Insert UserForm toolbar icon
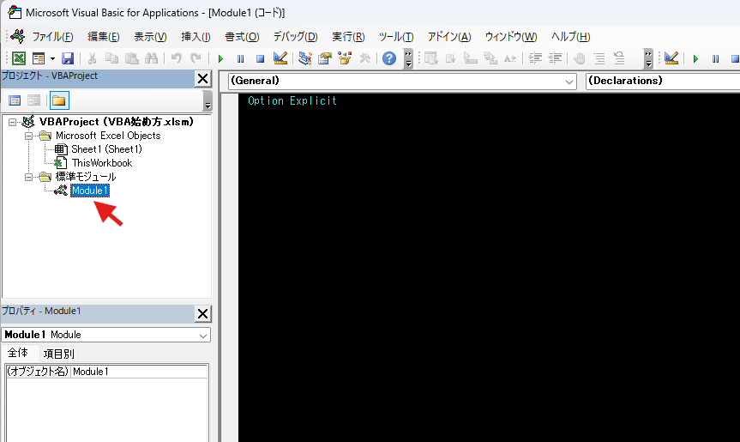This screenshot has height=442, width=740. tap(39, 58)
